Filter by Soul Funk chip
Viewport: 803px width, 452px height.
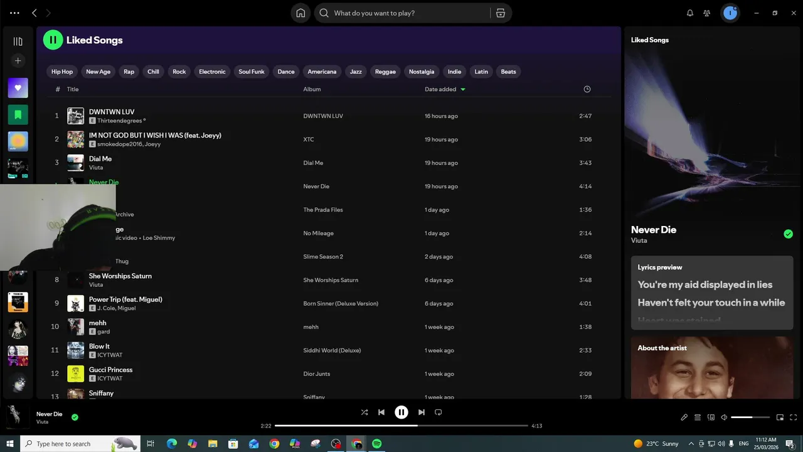click(252, 72)
